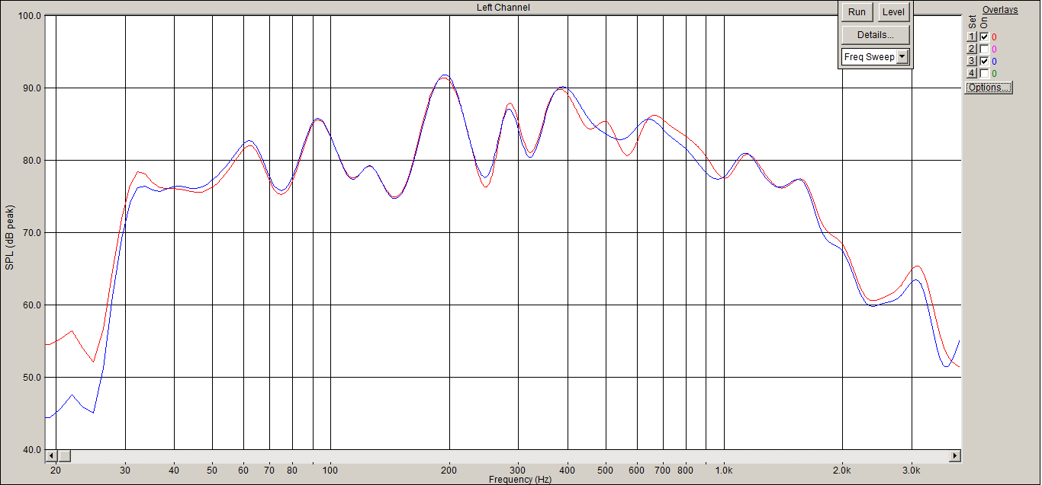Click the 500 frequency axis label
Viewport: 1042px width, 485px height.
(606, 471)
